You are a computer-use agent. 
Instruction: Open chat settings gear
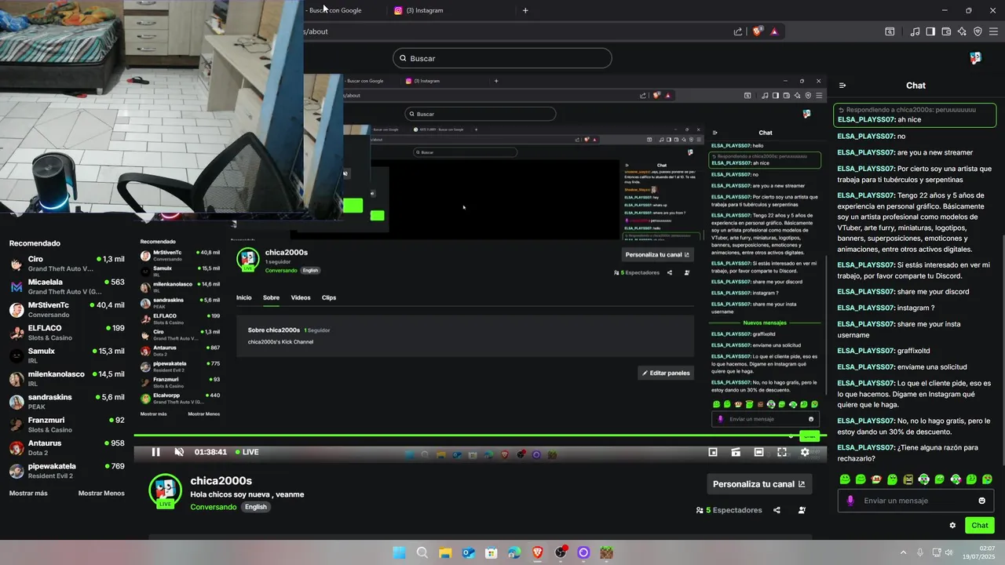(x=952, y=526)
